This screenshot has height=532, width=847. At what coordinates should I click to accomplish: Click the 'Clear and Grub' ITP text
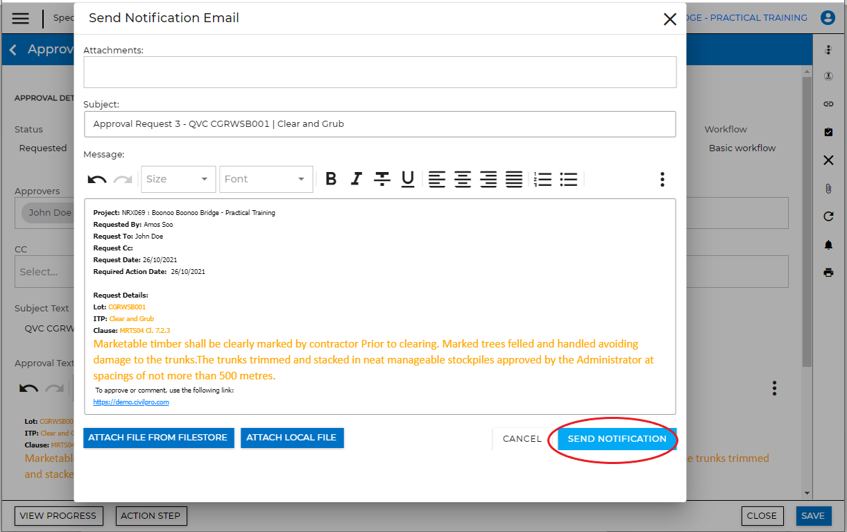click(132, 319)
